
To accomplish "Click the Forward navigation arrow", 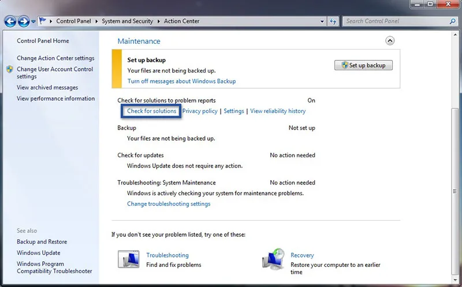I will point(23,21).
